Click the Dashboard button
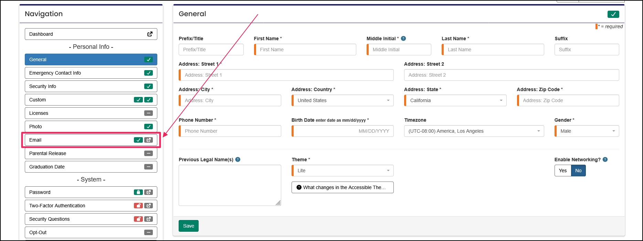 (x=91, y=34)
